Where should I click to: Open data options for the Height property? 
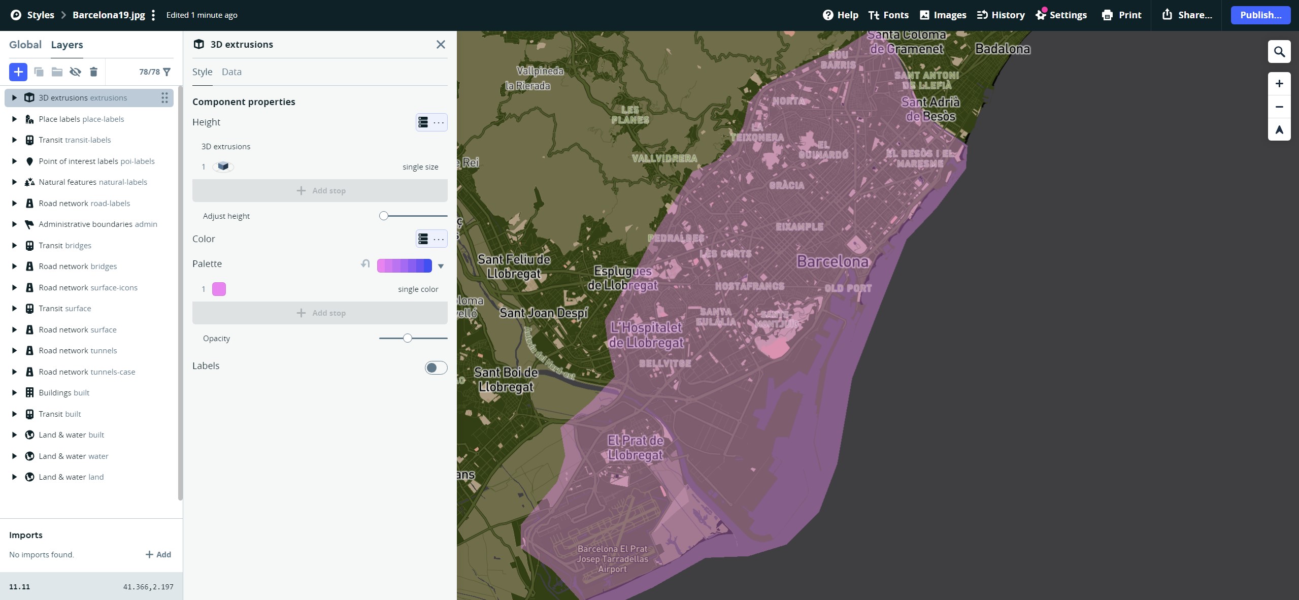point(424,122)
